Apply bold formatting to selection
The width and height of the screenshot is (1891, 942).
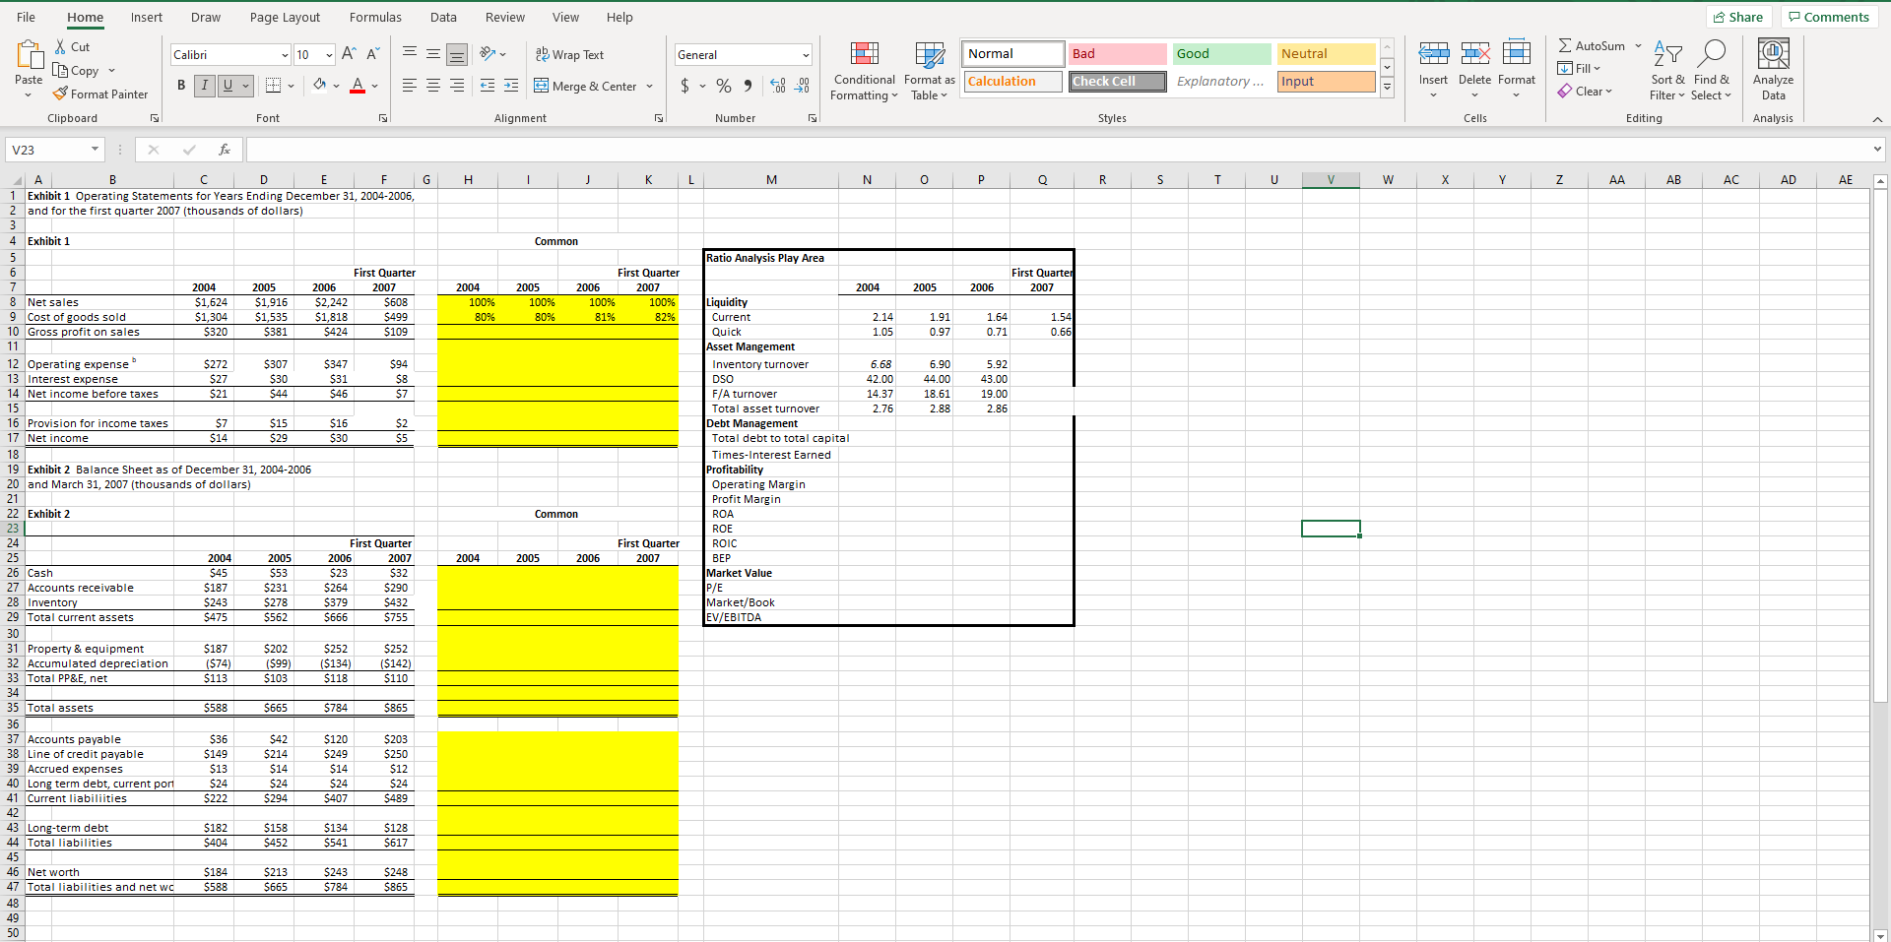tap(180, 86)
